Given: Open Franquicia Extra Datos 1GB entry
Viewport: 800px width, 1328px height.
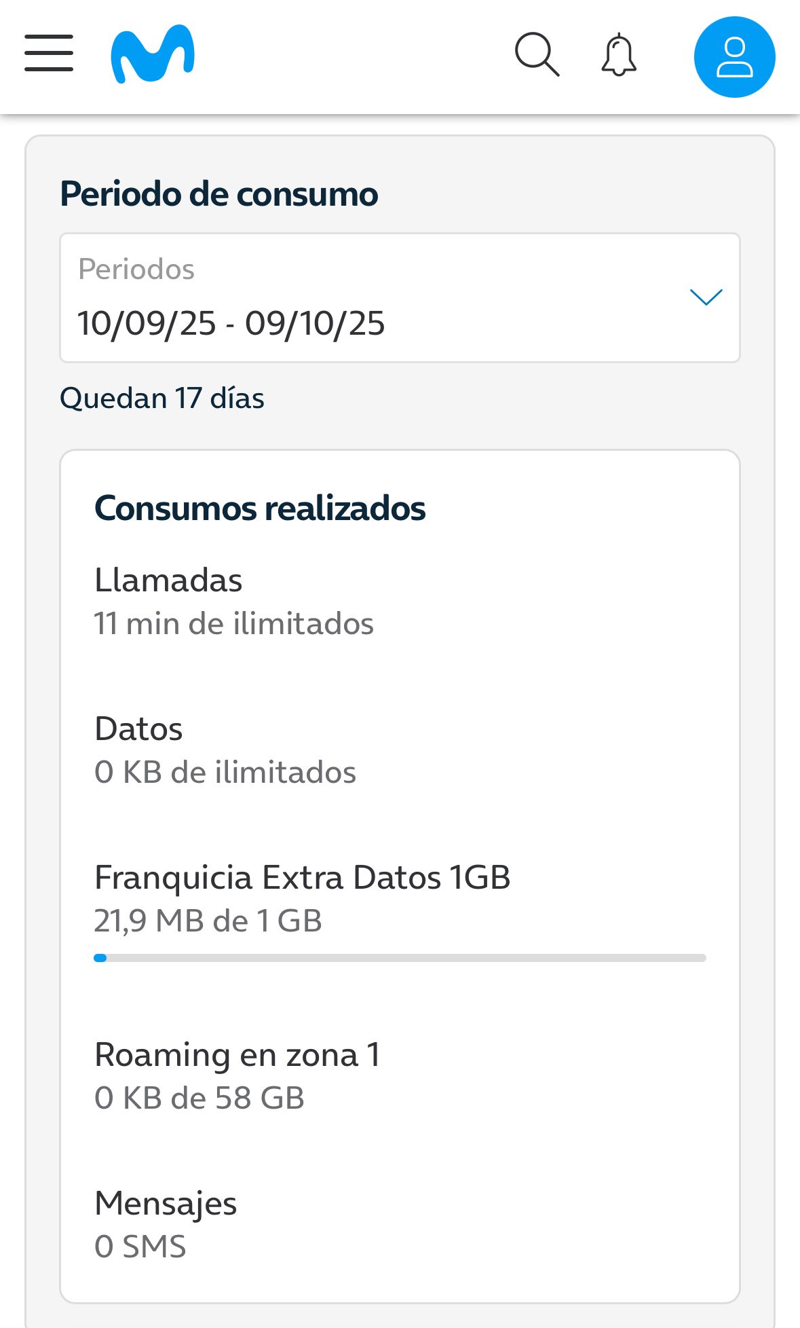Looking at the screenshot, I should (302, 877).
